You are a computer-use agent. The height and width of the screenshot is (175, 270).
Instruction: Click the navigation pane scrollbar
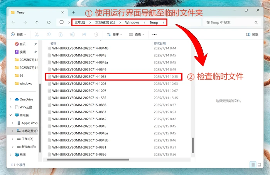point(40,118)
